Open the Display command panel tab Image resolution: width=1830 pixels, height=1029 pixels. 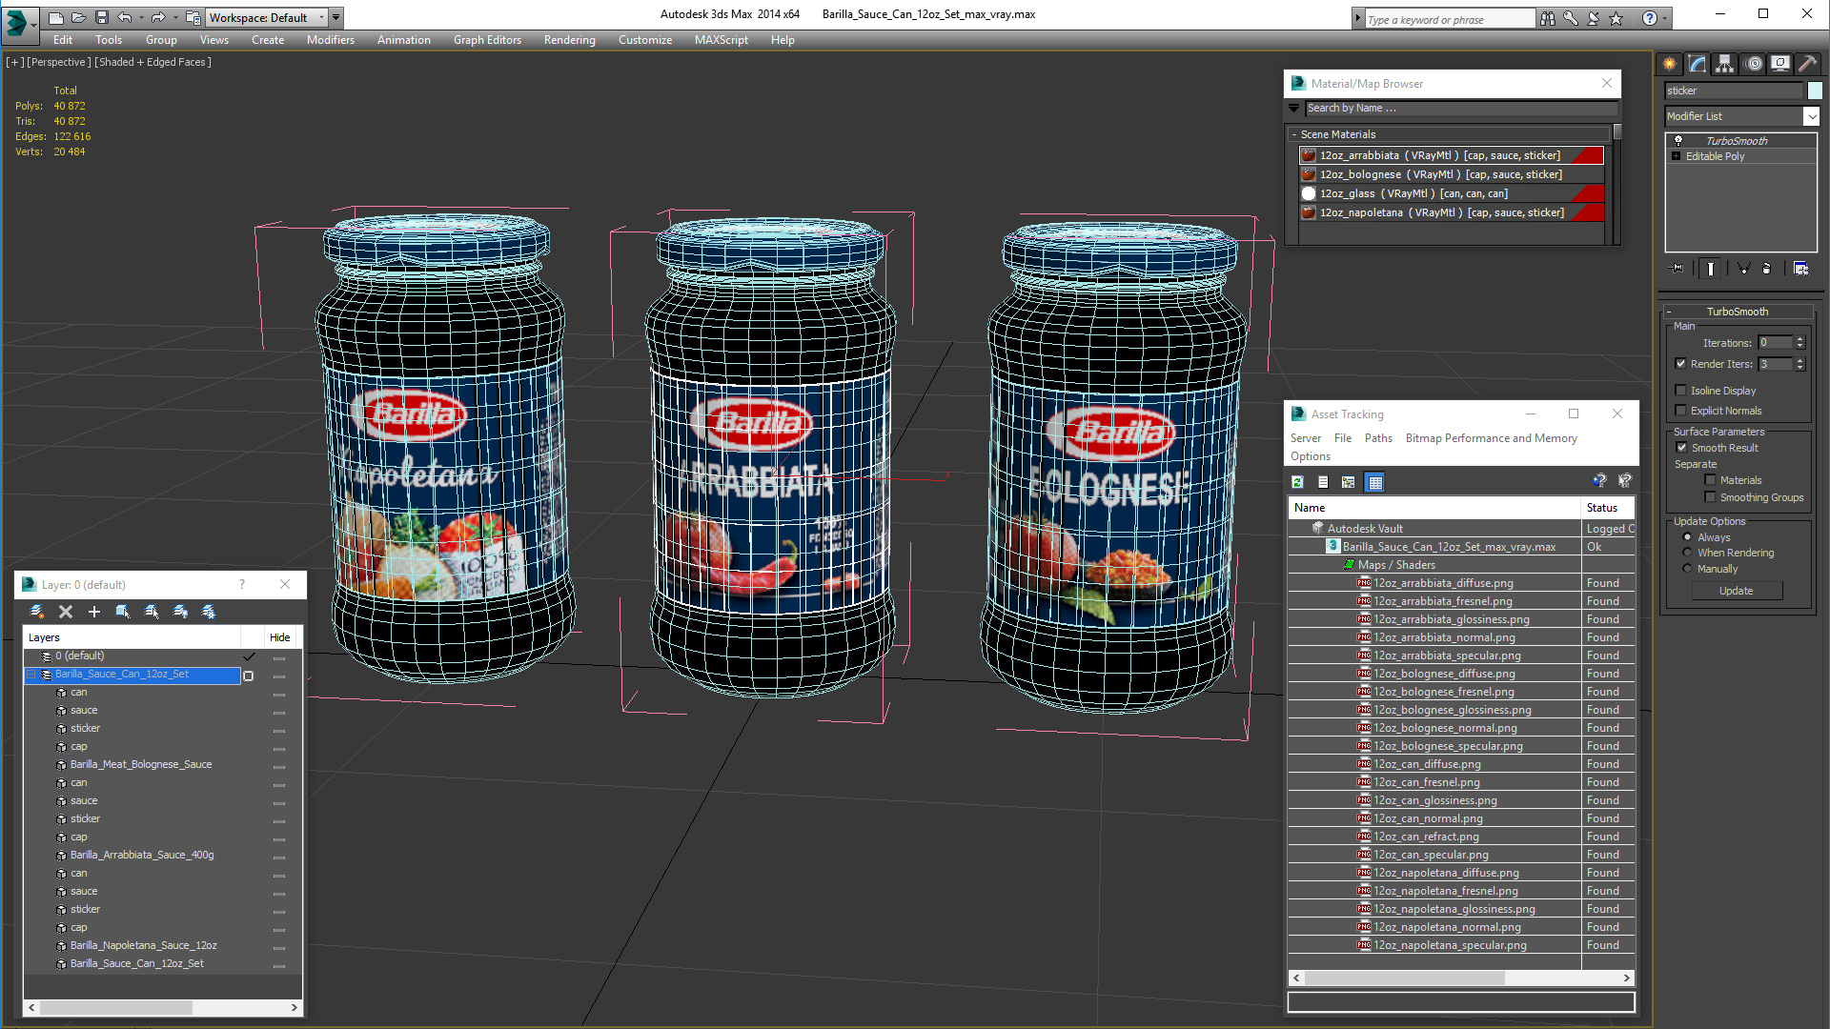coord(1779,64)
